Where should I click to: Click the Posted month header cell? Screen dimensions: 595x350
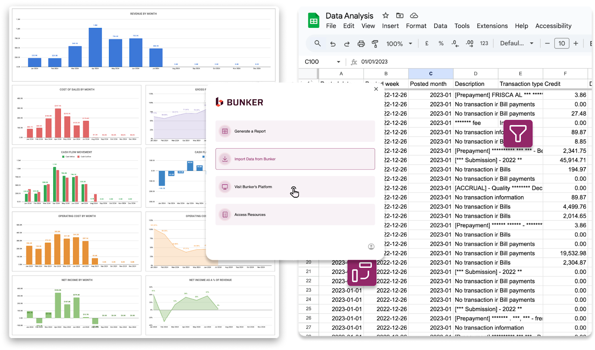(x=431, y=84)
